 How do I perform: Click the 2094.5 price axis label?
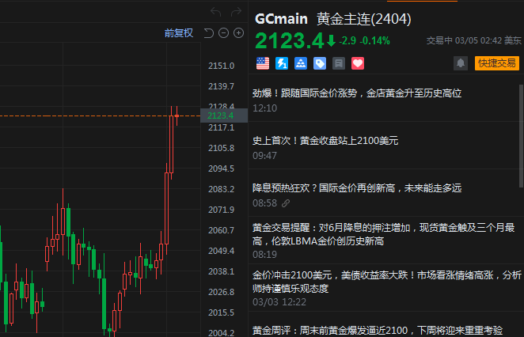click(221, 168)
